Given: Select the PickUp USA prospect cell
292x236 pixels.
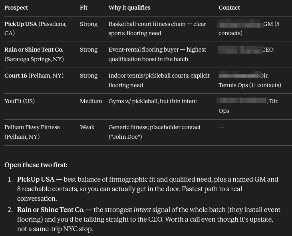Looking at the screenshot, I should [36, 28].
